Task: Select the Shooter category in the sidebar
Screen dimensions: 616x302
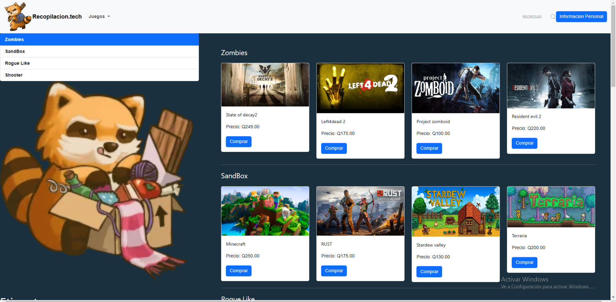Action: click(x=99, y=75)
